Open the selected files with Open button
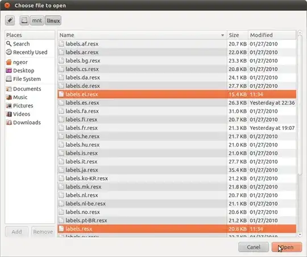This screenshot has width=307, height=257. 287,247
